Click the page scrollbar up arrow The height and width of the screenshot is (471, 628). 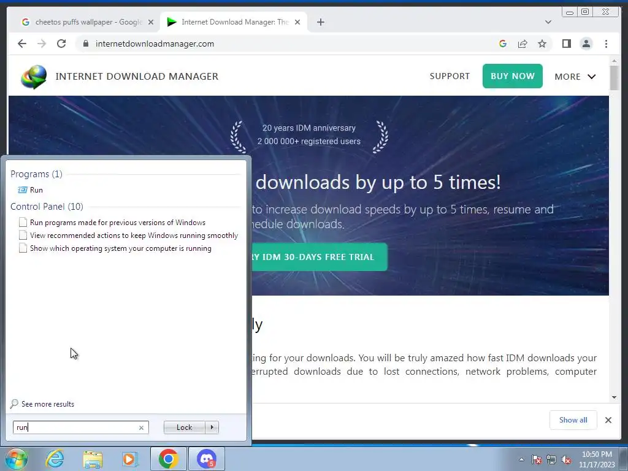(x=614, y=61)
